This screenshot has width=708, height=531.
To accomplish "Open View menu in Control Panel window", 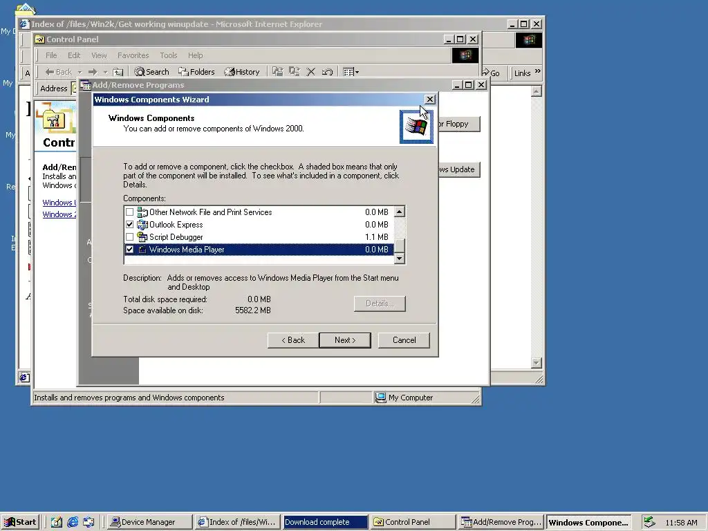I will coord(99,55).
